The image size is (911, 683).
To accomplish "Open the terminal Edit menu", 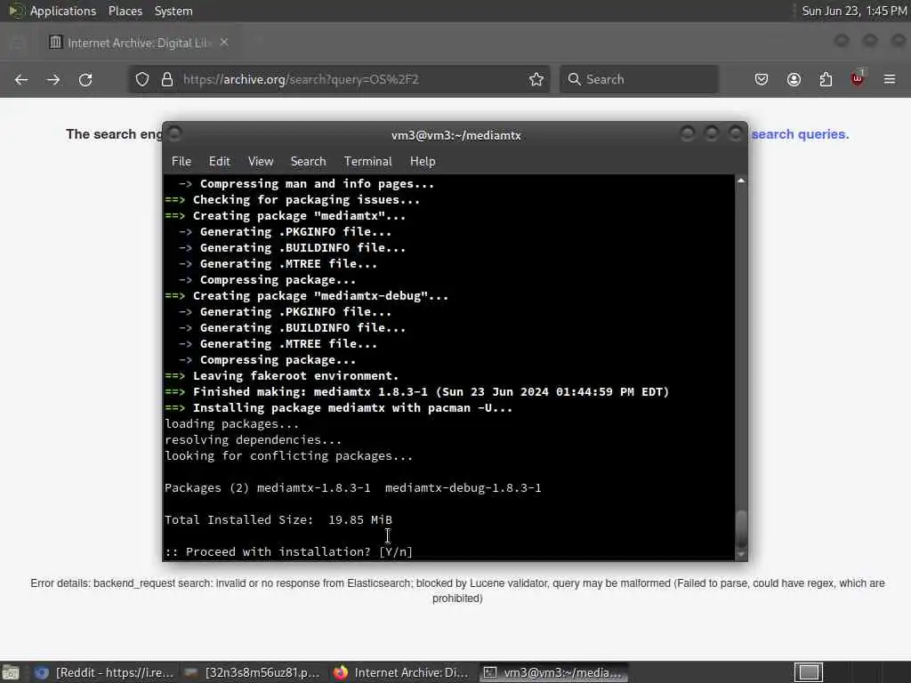I will (220, 162).
